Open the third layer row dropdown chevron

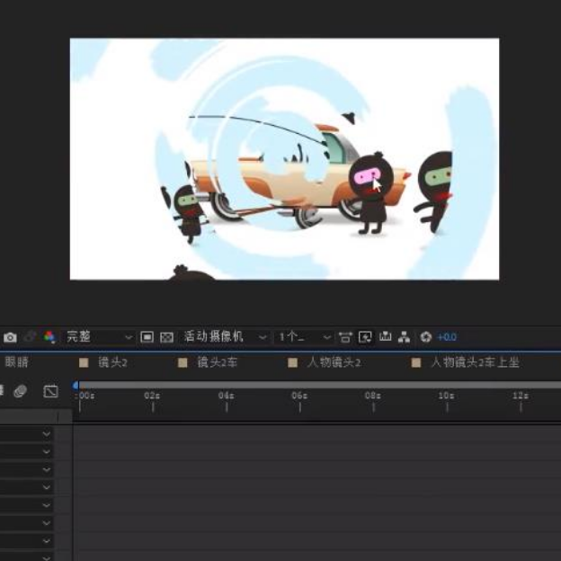pyautogui.click(x=47, y=469)
